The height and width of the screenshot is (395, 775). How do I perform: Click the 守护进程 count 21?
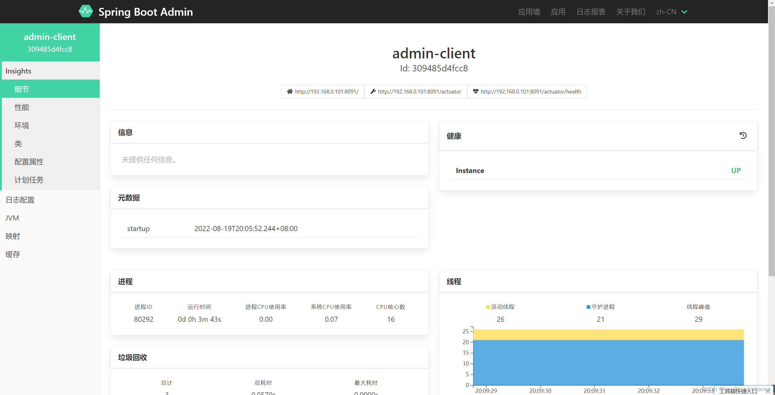[601, 319]
